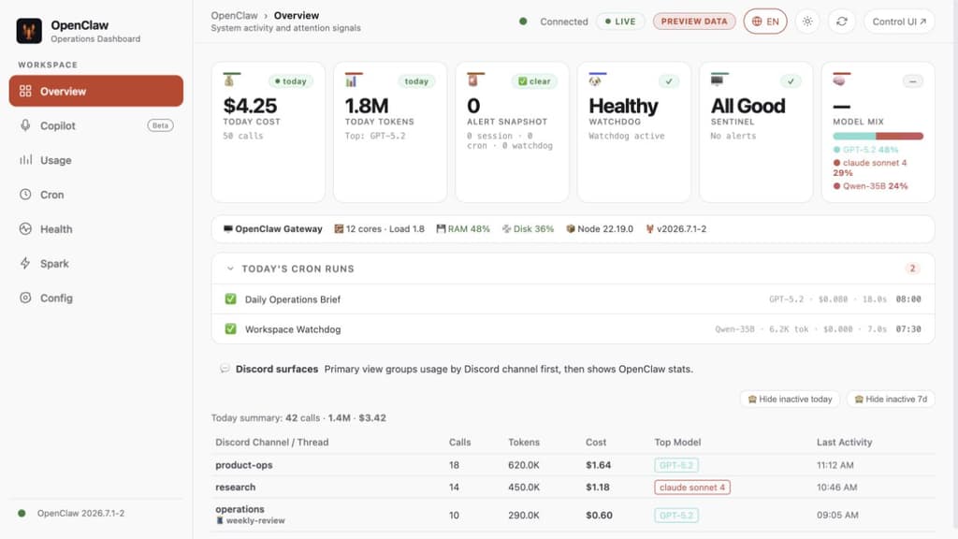Viewport: 958px width, 539px height.
Task: Sort by the Cost column header
Action: click(596, 442)
